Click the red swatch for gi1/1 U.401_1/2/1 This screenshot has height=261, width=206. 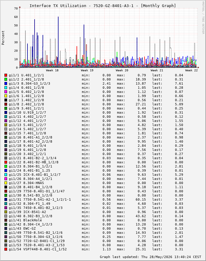point(6,75)
